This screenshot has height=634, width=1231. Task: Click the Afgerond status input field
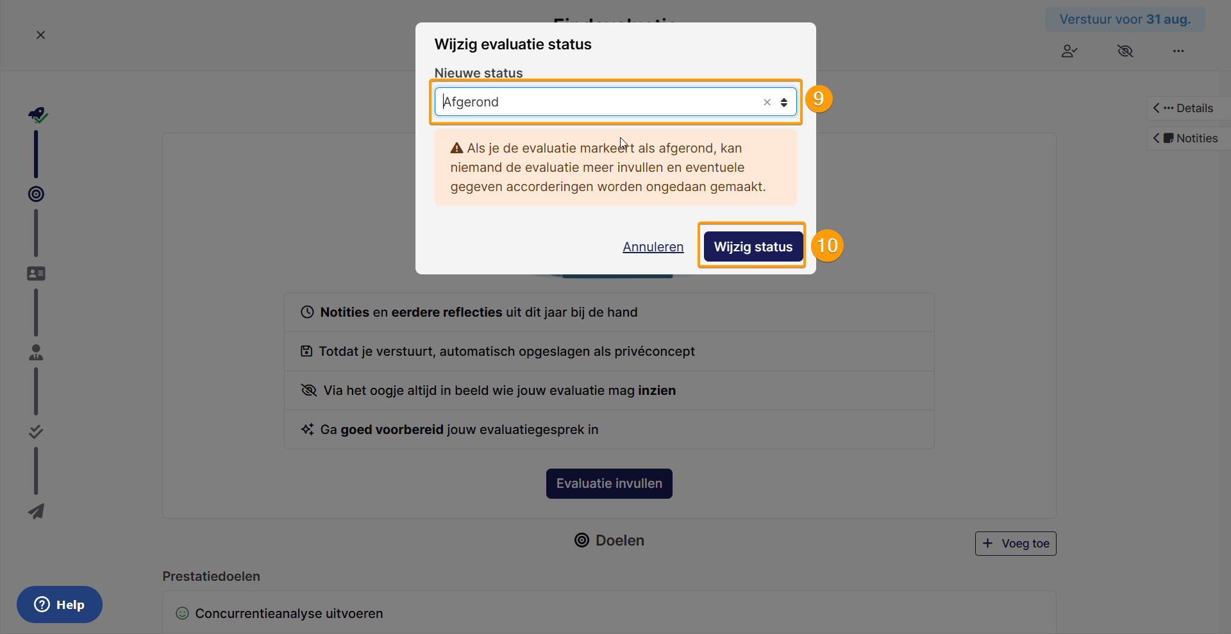coord(599,102)
